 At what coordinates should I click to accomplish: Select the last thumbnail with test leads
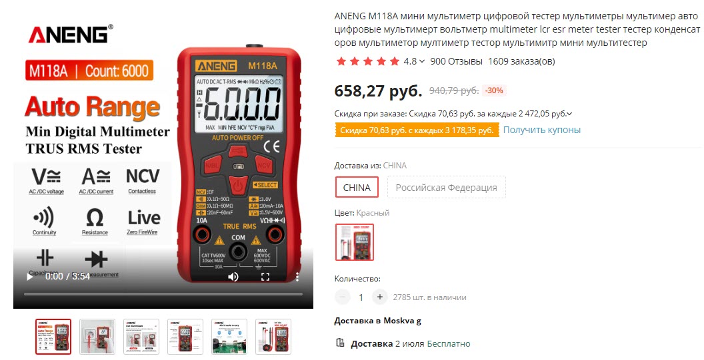click(273, 337)
